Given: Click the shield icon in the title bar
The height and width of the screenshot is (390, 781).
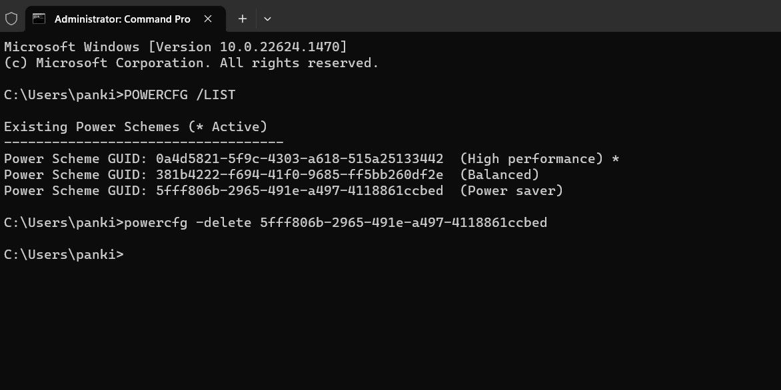Looking at the screenshot, I should coord(12,19).
